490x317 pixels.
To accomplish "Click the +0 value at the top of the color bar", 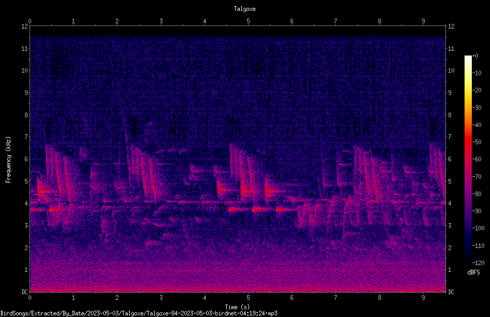I will click(x=475, y=56).
